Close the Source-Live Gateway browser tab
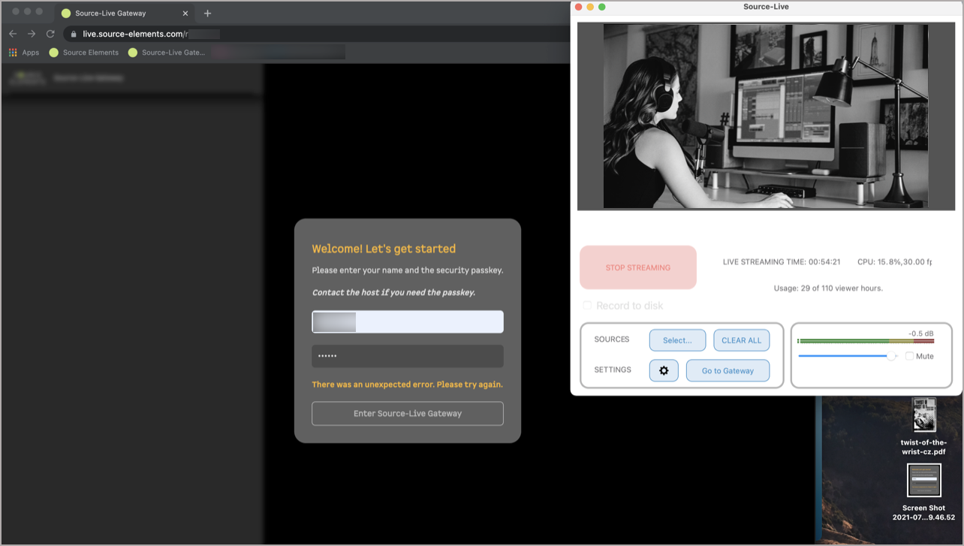 [x=185, y=14]
